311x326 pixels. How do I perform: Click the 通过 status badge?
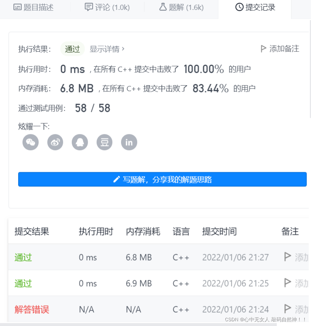(73, 49)
